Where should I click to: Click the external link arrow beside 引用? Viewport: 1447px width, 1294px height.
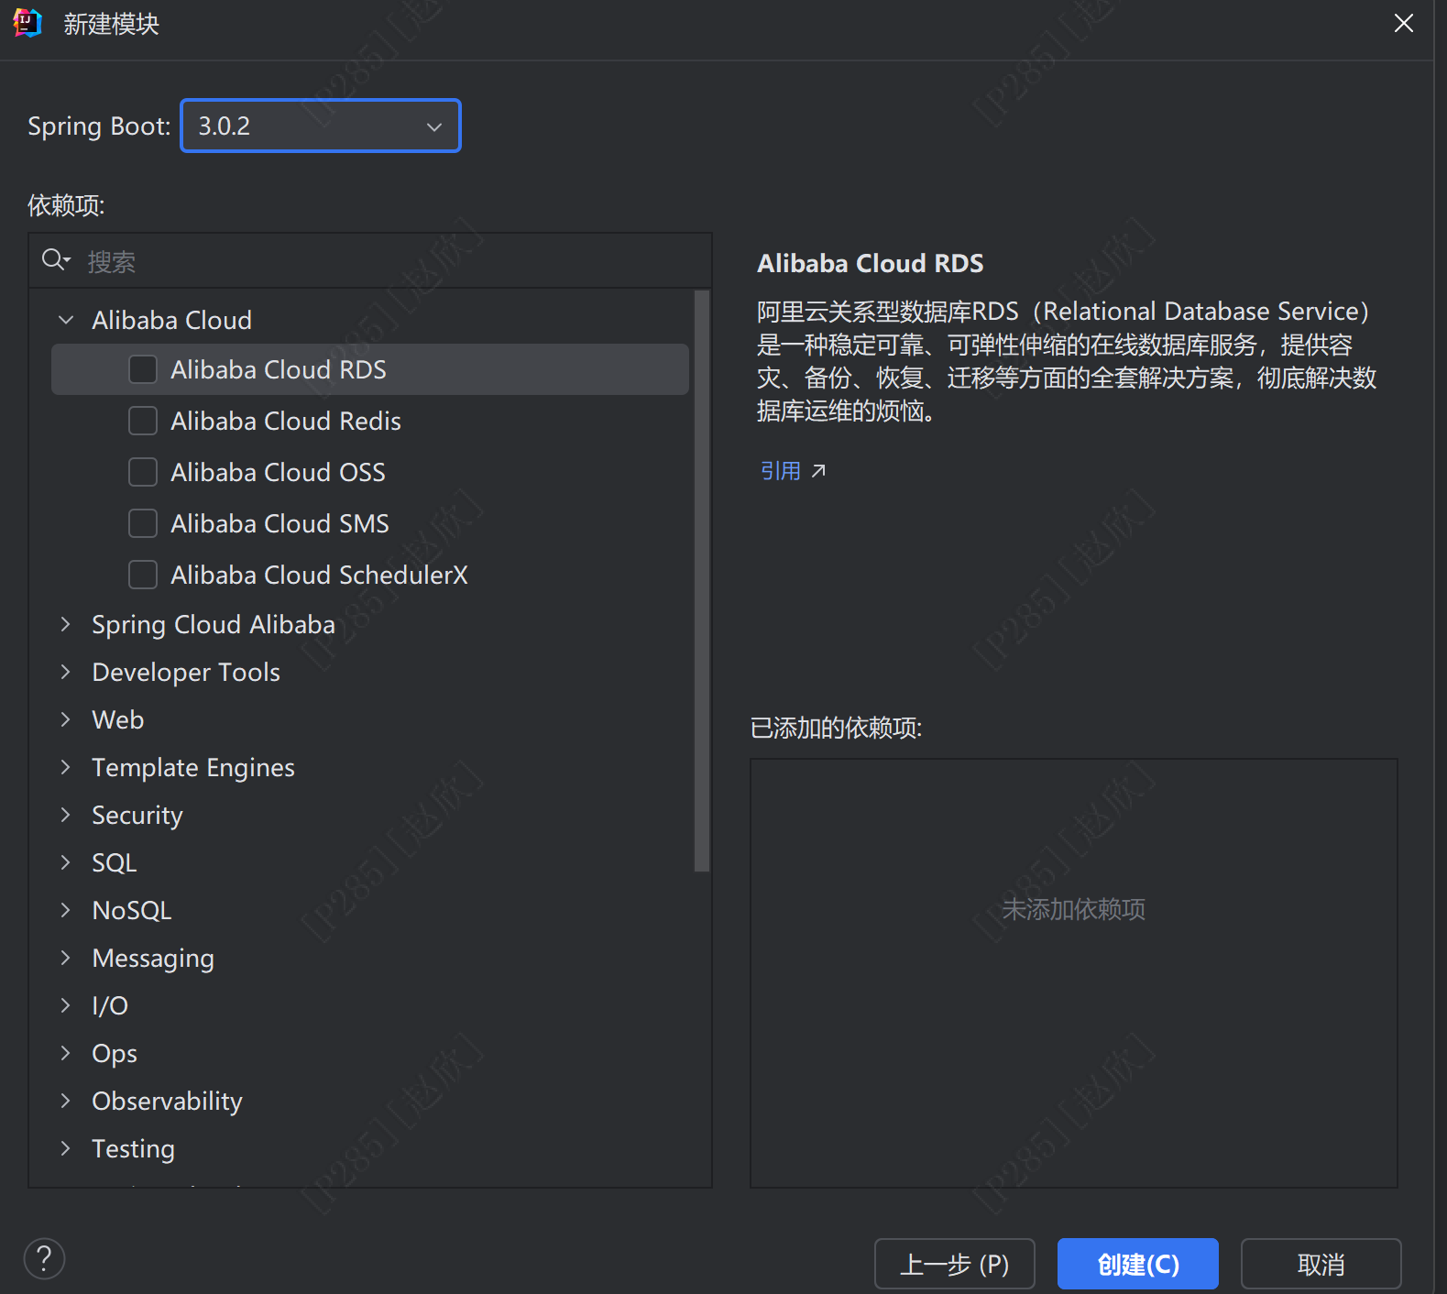coord(818,471)
